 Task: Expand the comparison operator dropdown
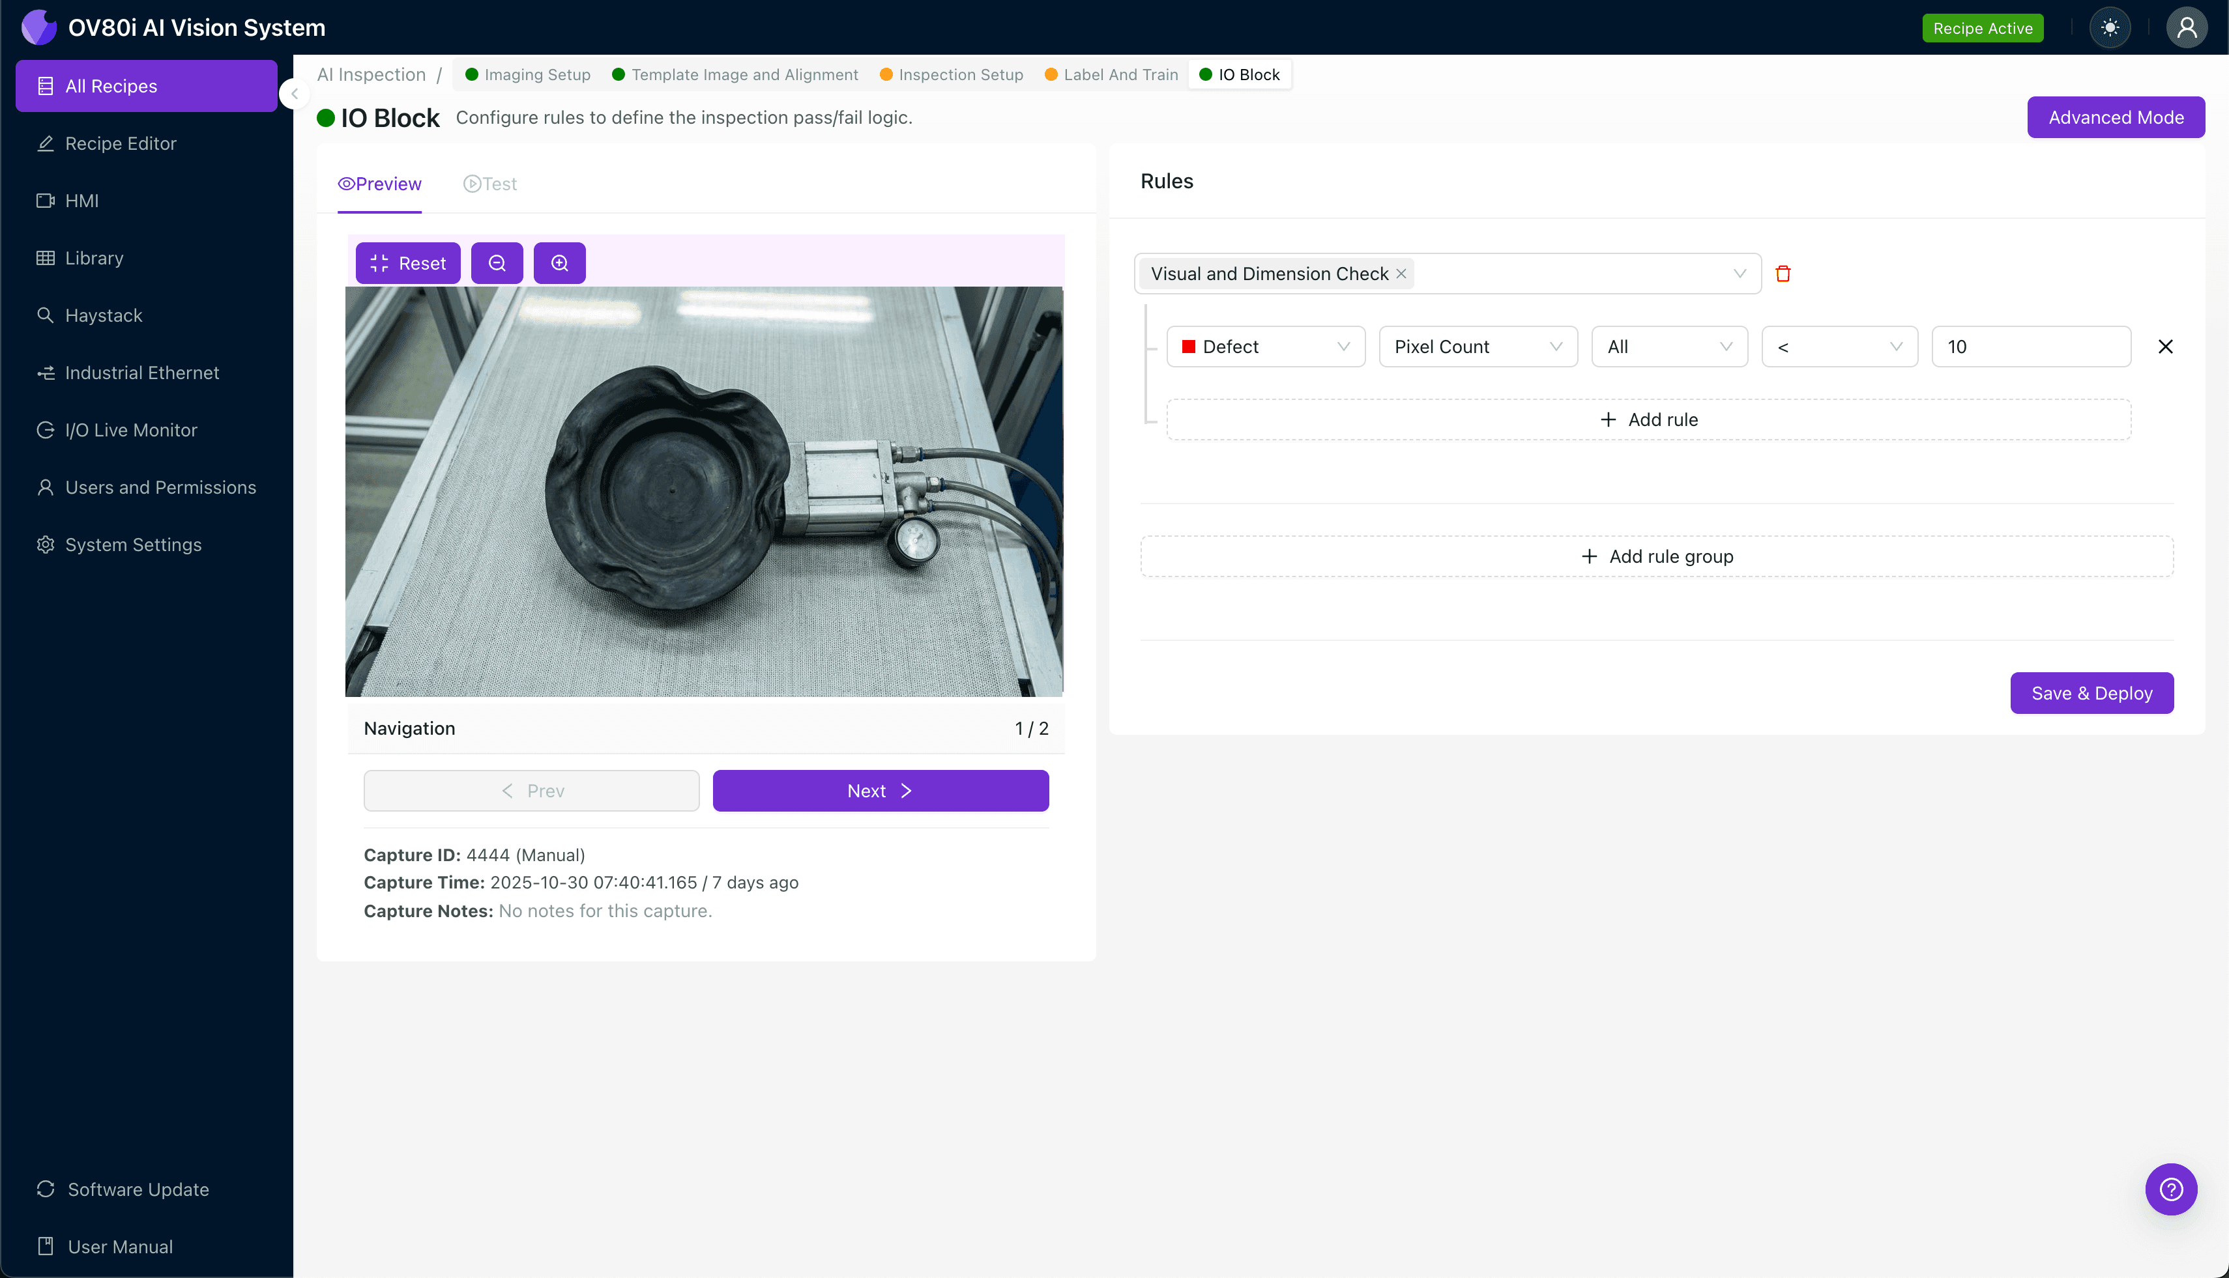(1839, 346)
